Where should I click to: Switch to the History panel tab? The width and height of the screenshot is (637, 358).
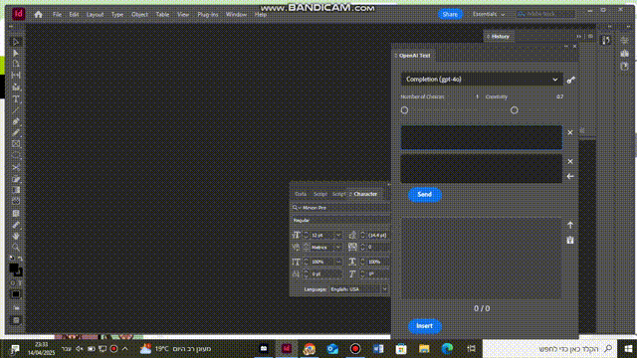pos(500,37)
